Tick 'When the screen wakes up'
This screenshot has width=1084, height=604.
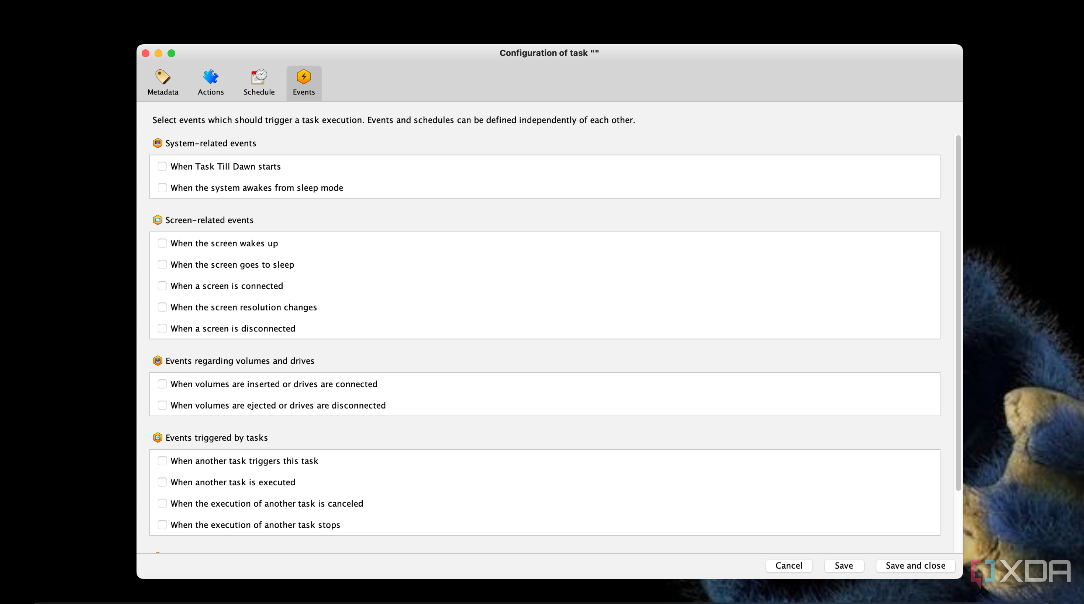pos(162,243)
